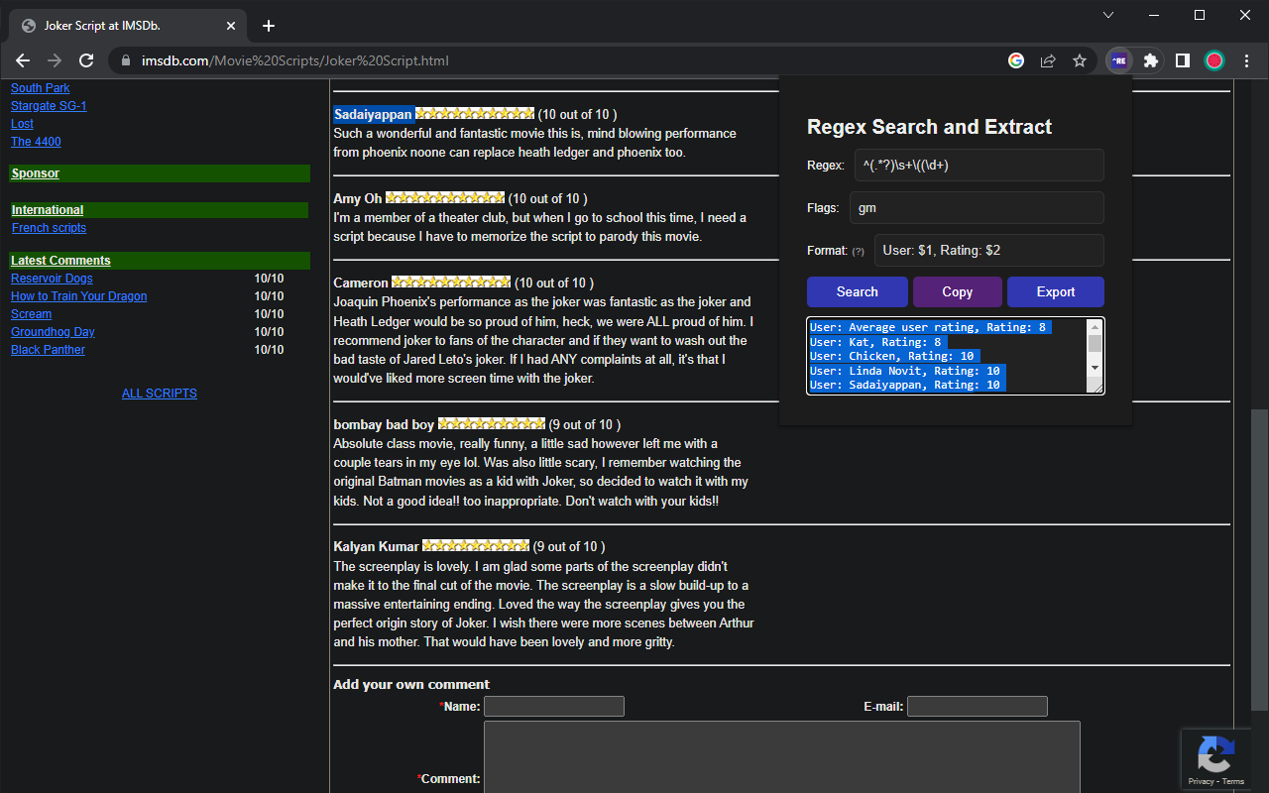This screenshot has width=1269, height=793.
Task: Open the Extensions puzzle menu
Action: tap(1151, 60)
